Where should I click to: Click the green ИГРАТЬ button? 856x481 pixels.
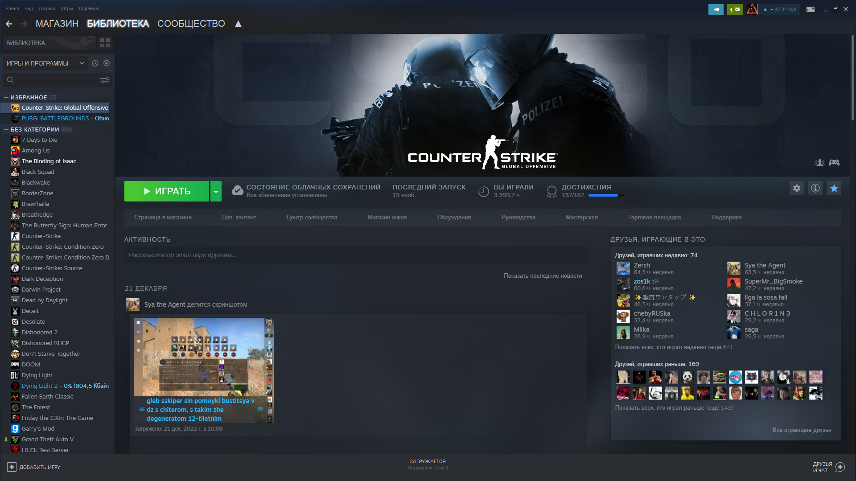tap(167, 191)
